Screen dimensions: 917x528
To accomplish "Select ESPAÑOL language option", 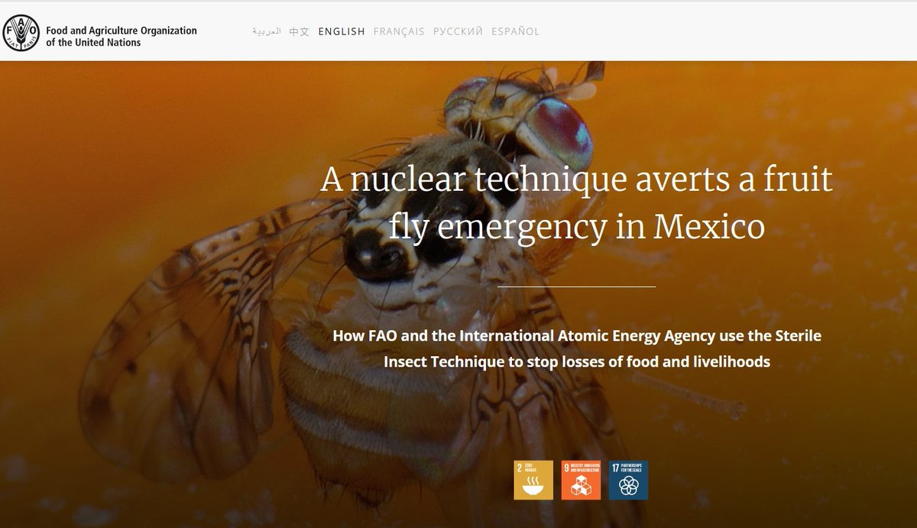I will point(516,31).
